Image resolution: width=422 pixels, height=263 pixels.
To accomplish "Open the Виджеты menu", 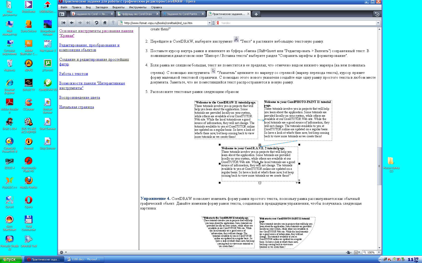I will tap(118, 7).
